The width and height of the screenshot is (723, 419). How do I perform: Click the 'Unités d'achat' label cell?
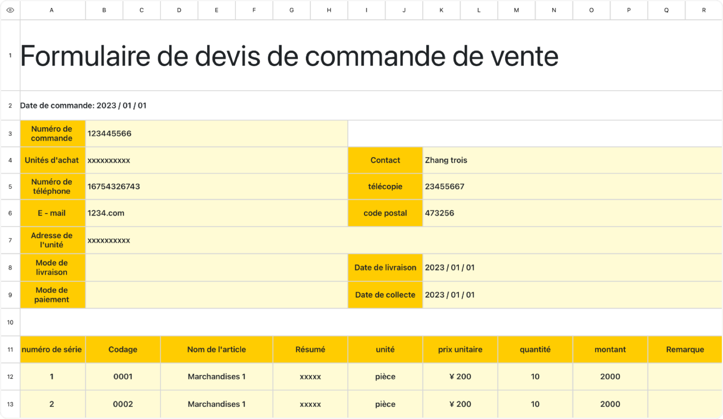tap(53, 160)
